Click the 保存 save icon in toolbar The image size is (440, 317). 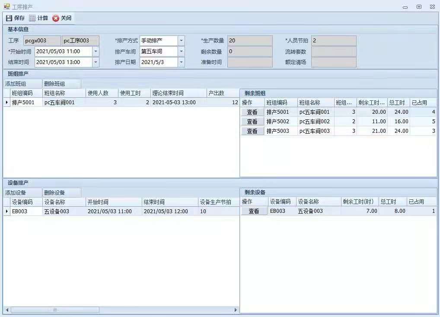coord(9,18)
